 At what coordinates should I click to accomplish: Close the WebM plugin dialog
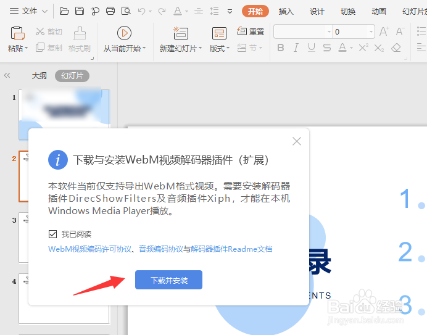tap(297, 141)
